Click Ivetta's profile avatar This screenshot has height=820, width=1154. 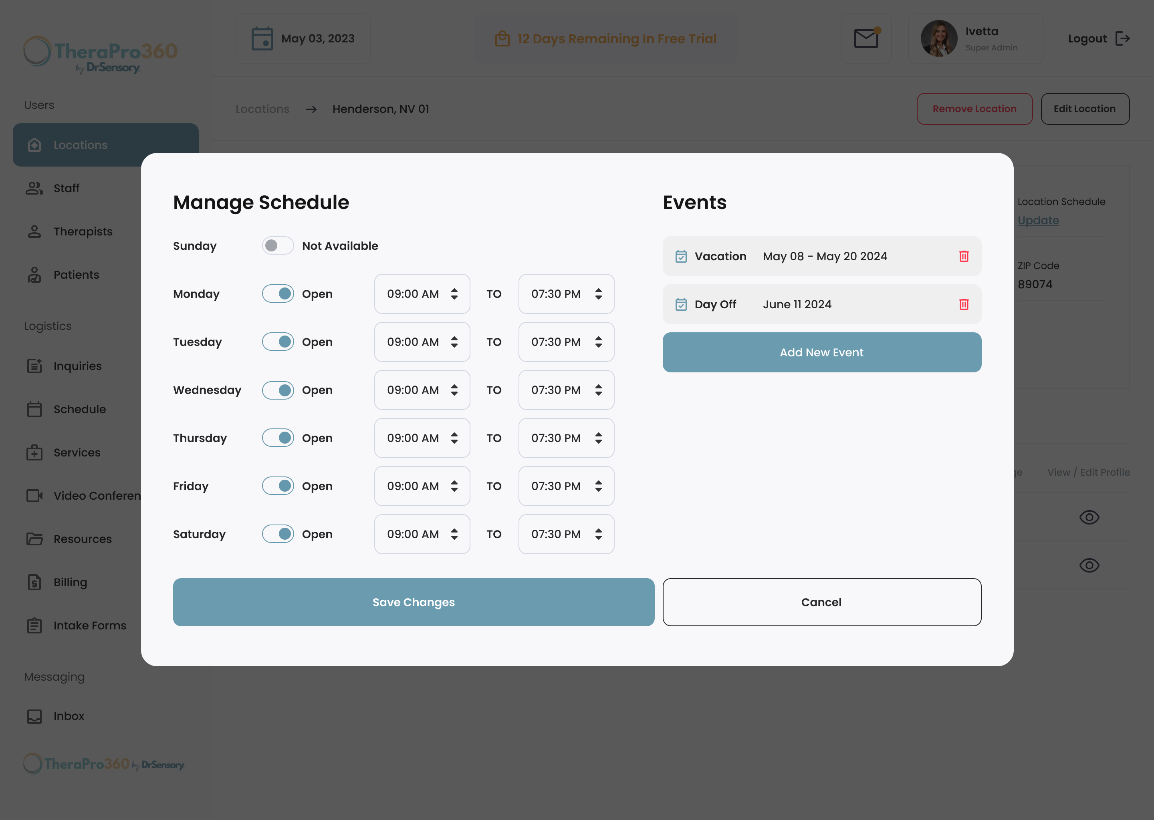point(939,38)
